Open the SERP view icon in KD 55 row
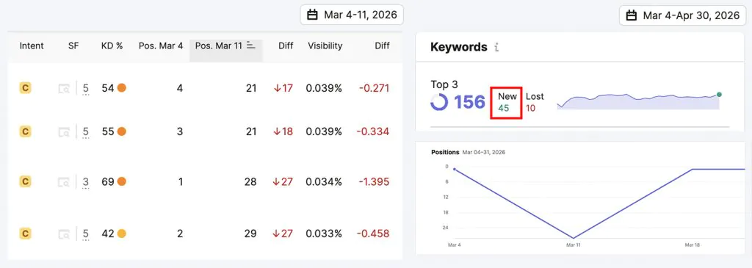752x268 pixels. [x=64, y=131]
